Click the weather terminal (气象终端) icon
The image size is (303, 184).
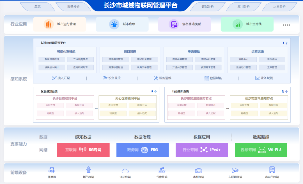(x=162, y=170)
